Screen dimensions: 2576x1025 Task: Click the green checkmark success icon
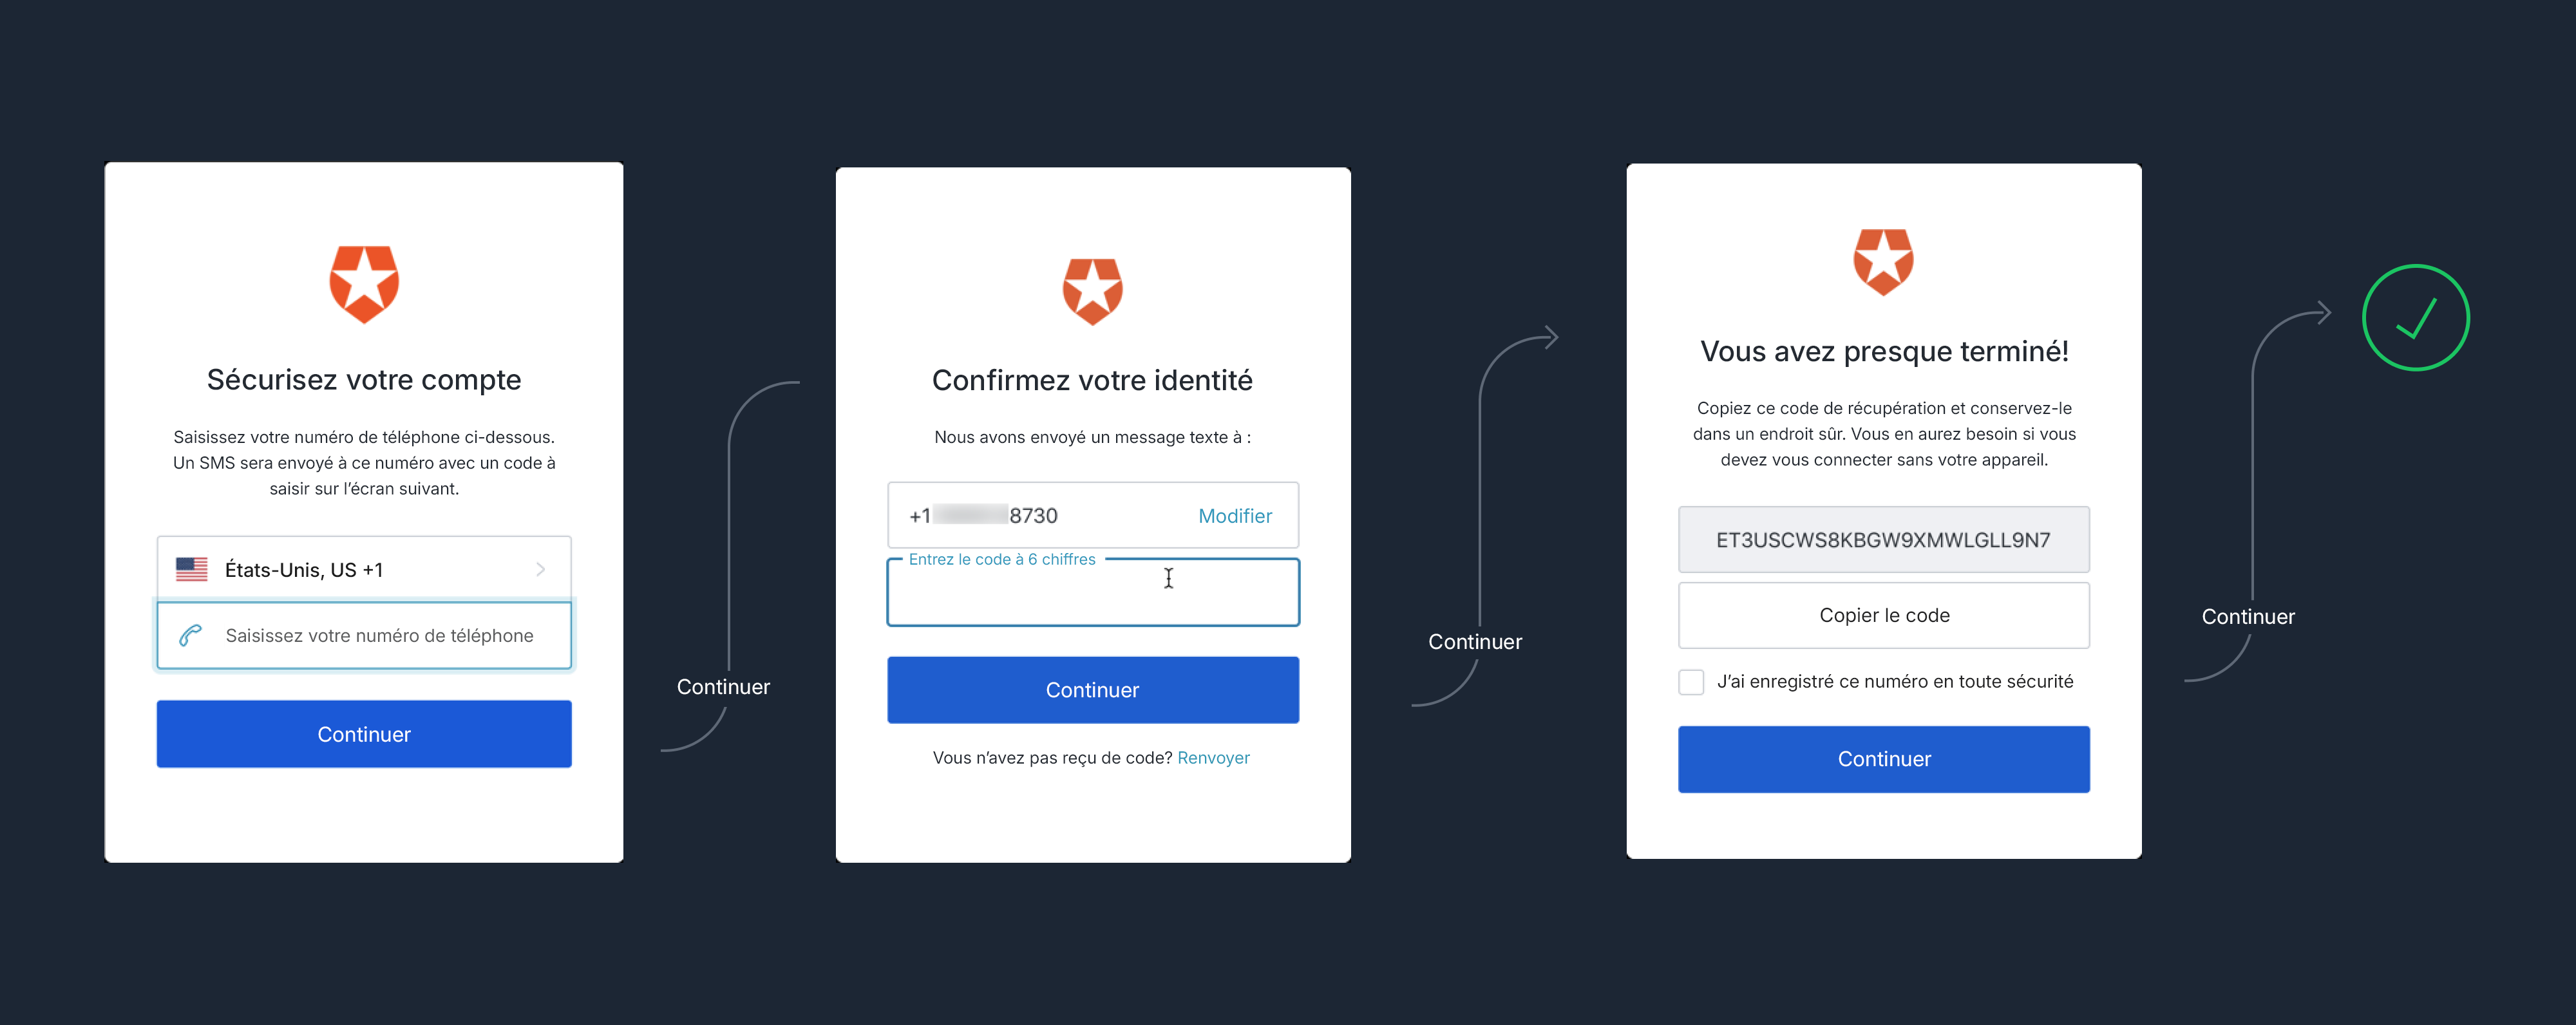2415,317
